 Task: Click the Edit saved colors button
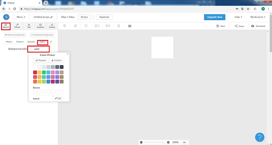pos(58,98)
